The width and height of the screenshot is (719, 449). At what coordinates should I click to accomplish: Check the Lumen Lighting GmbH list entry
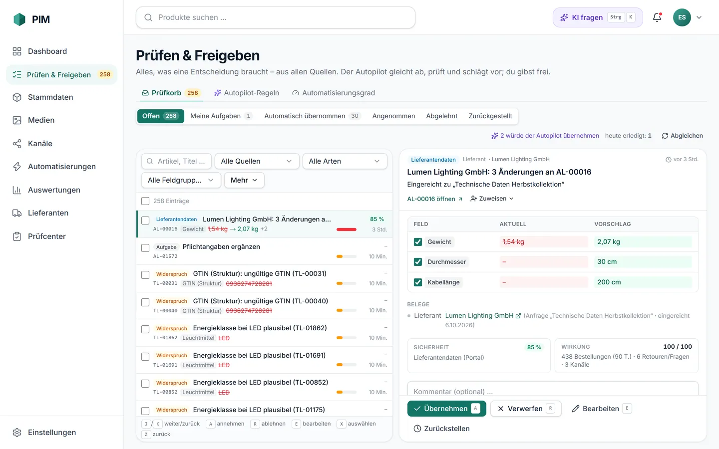coord(145,221)
